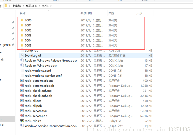Click the redis.windows.conf file icon
This screenshot has width=193, height=135.
click(22, 71)
